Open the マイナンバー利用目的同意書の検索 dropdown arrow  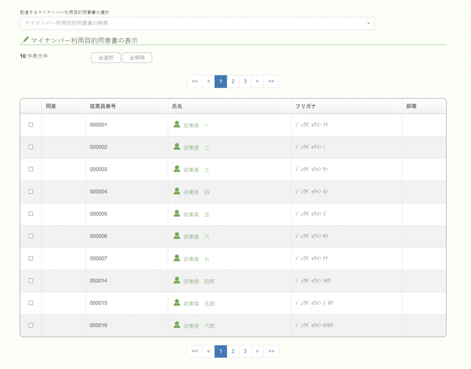click(368, 23)
